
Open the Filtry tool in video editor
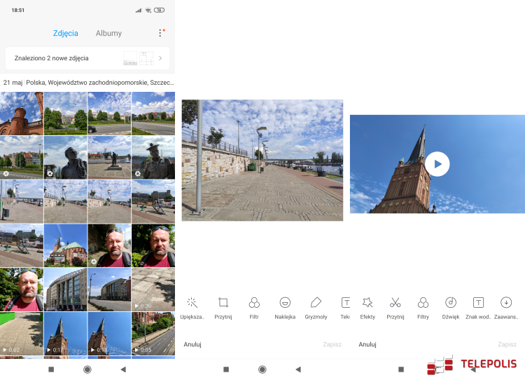coord(423,306)
